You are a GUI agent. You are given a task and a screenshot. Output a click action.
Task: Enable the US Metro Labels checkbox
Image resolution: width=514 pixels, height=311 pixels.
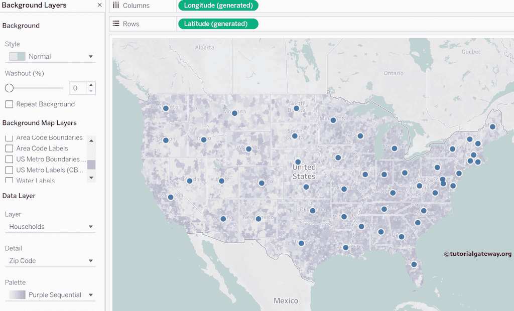[x=9, y=170]
